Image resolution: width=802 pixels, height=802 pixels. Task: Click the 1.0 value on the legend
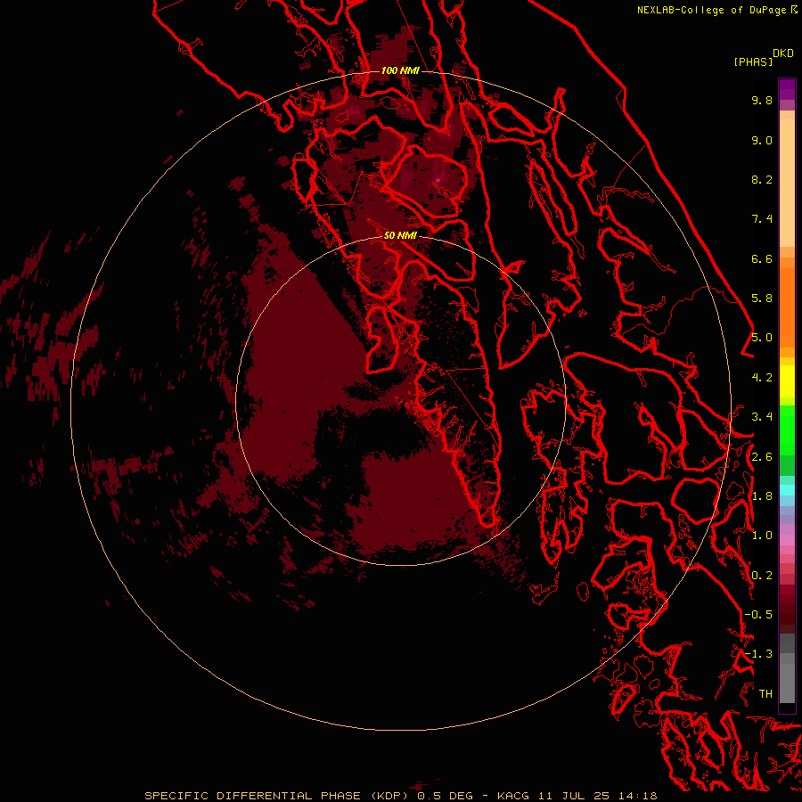coord(762,536)
